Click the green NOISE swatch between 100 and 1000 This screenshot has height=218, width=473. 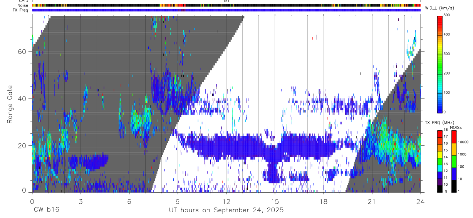(x=454, y=161)
